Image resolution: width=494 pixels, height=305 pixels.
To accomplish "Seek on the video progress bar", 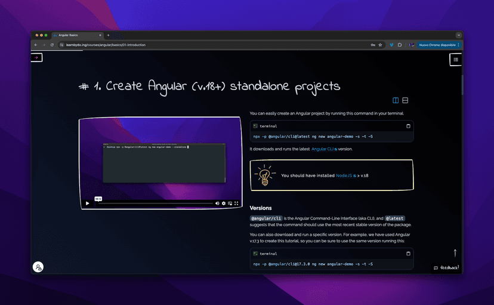I will coord(155,204).
